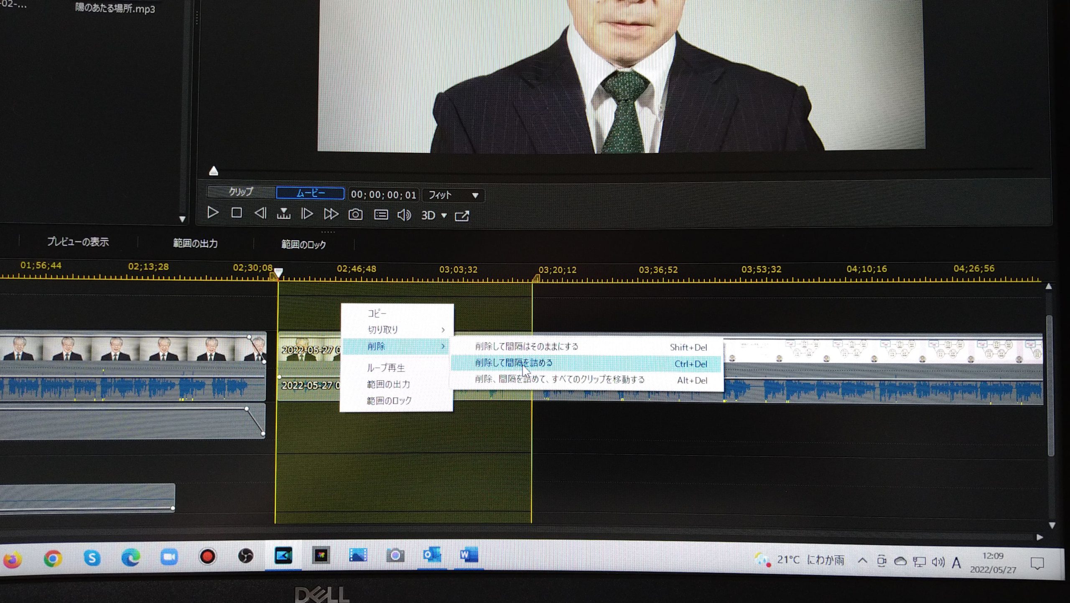1070x603 pixels.
Task: Stop playback with the Stop button
Action: click(237, 213)
